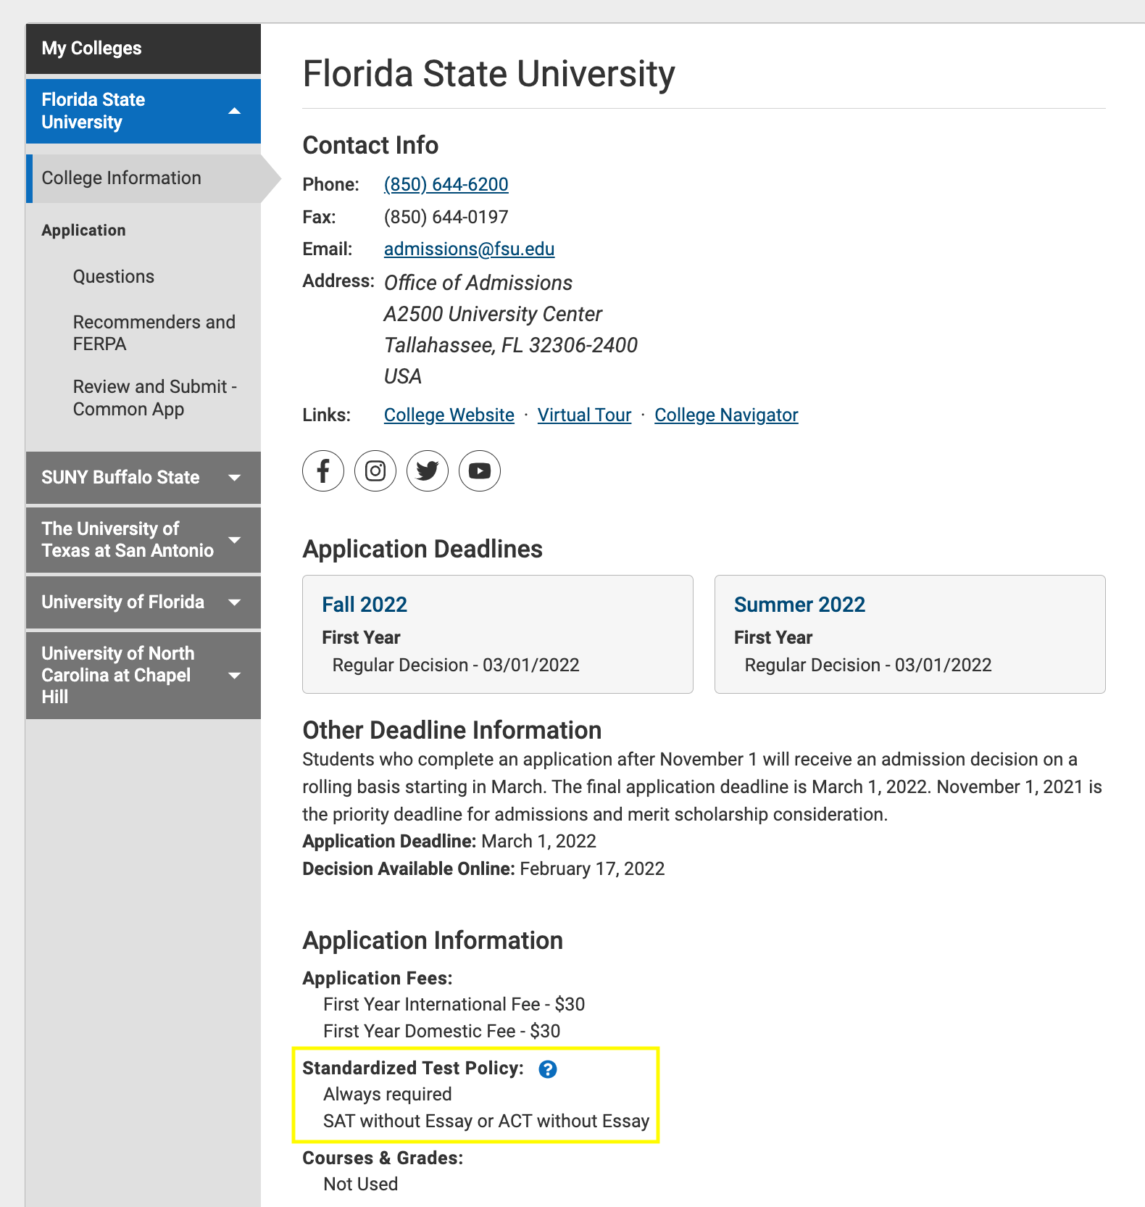Open Recommenders and FERPA section
The width and height of the screenshot is (1145, 1207).
point(154,333)
